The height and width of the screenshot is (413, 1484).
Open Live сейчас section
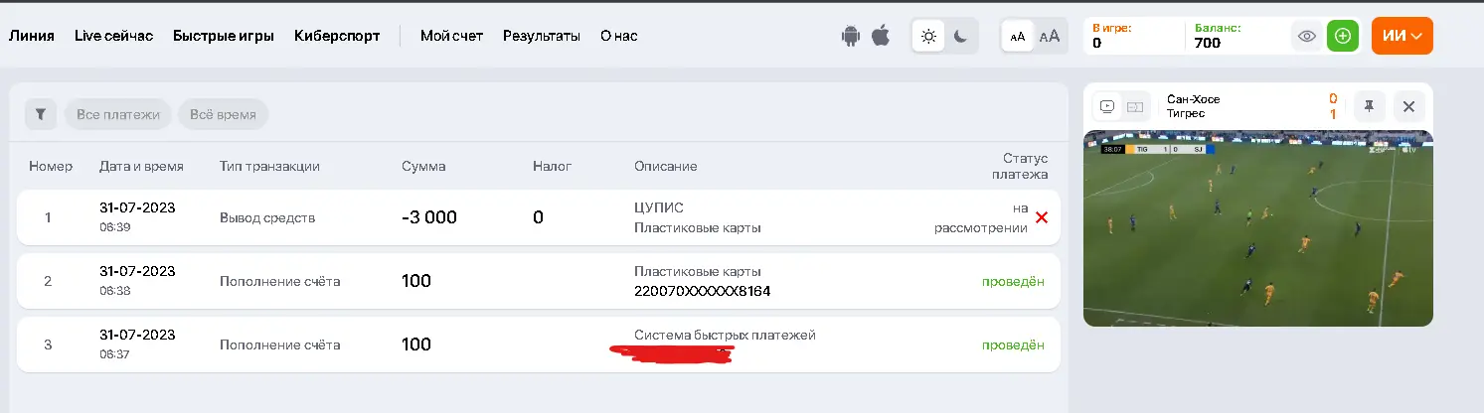[114, 36]
